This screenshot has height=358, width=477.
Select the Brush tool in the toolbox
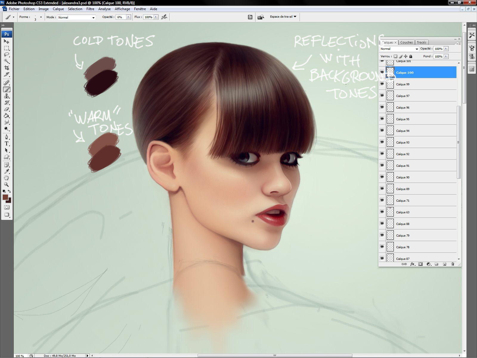tap(7, 89)
